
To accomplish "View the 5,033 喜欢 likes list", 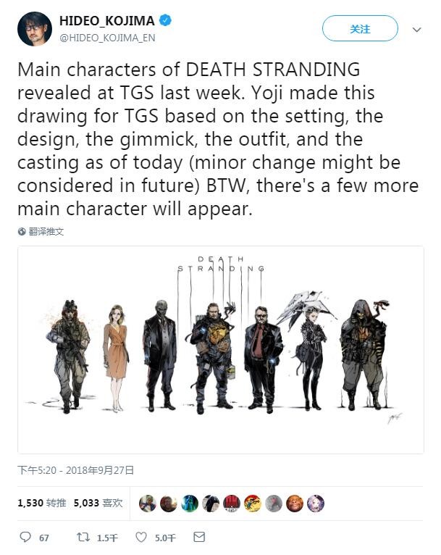I will tap(98, 503).
